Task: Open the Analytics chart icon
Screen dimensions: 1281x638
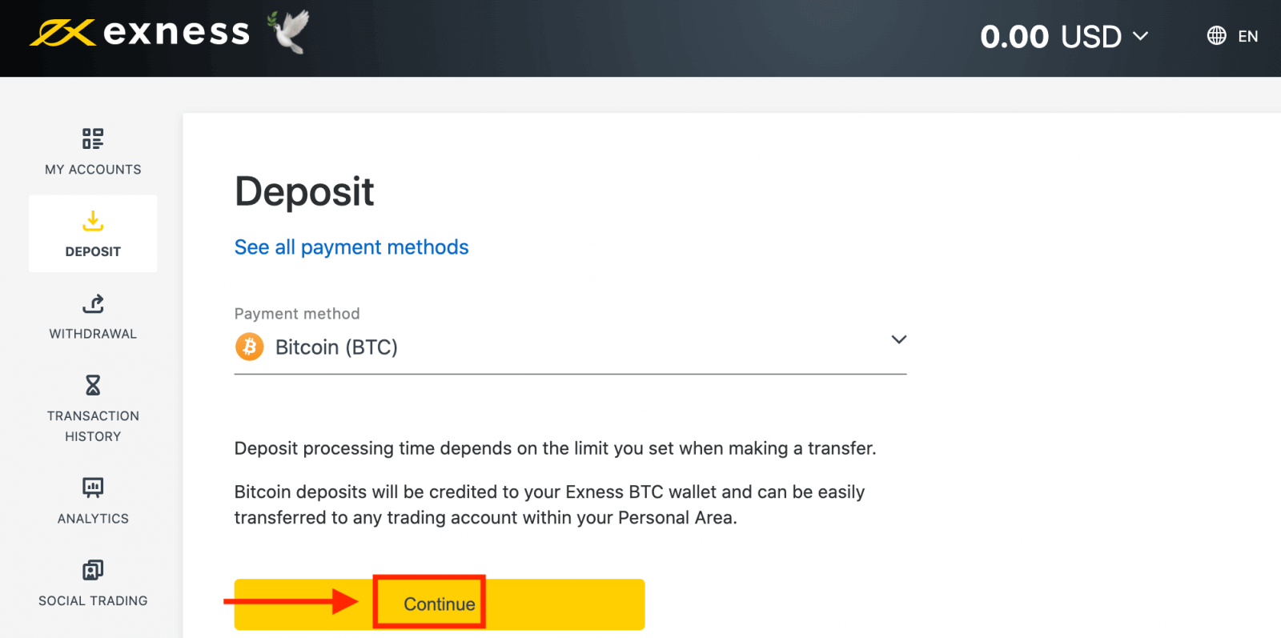Action: 93,488
